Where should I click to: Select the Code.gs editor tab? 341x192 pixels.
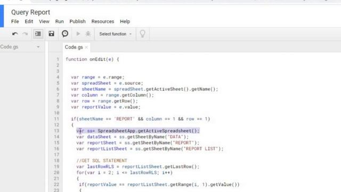74,47
